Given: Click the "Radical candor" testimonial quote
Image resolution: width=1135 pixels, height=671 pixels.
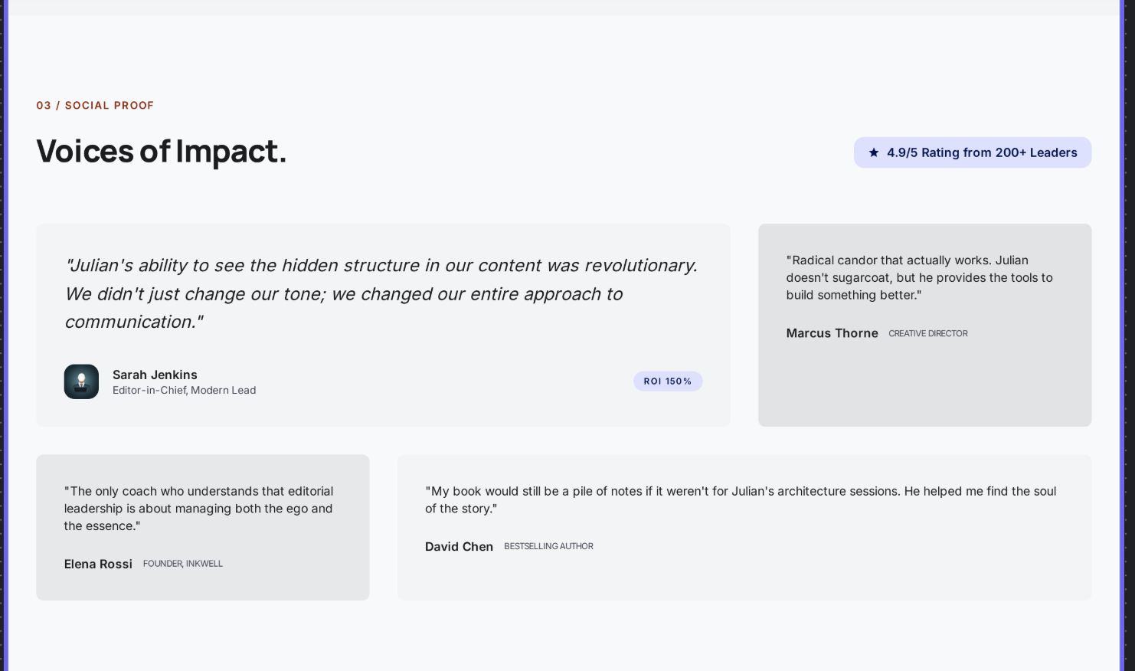Looking at the screenshot, I should tap(919, 277).
